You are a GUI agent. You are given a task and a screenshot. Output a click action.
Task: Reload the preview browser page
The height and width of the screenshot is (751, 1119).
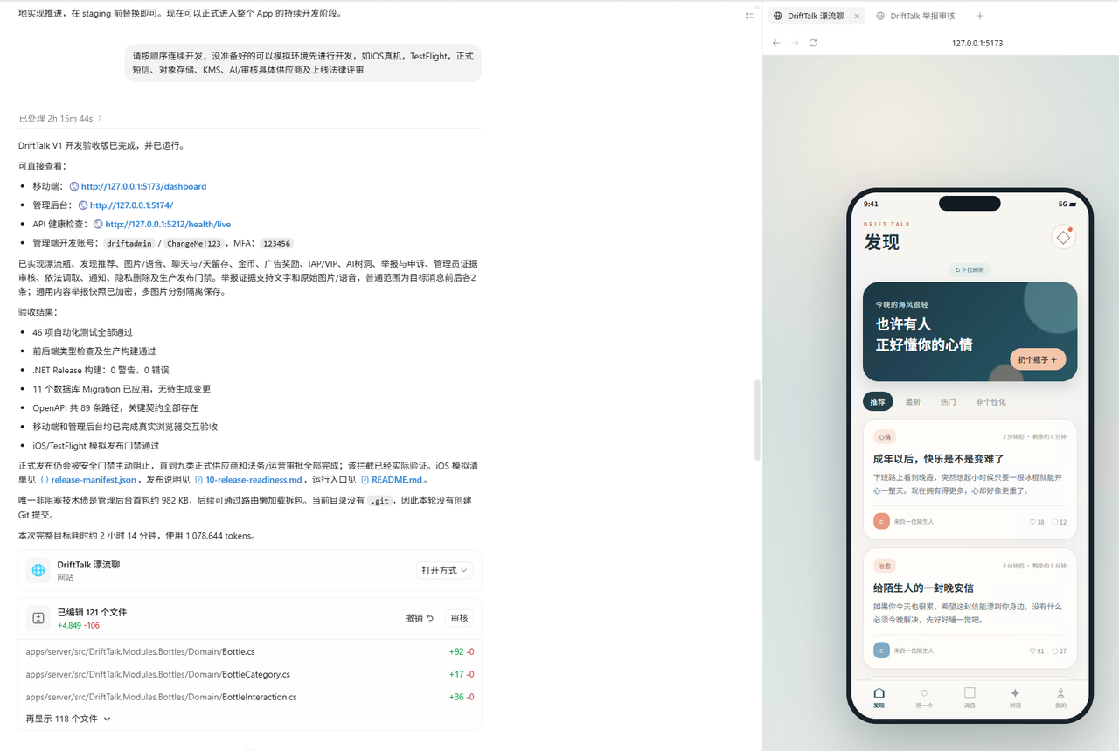click(x=813, y=43)
